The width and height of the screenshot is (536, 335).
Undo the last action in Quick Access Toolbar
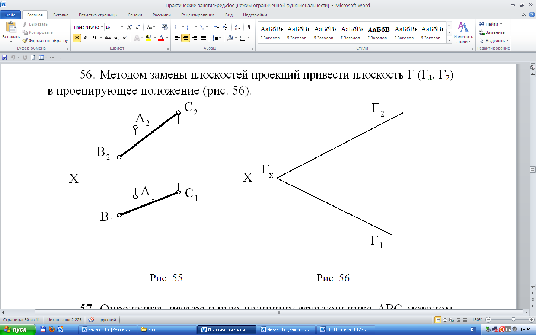click(13, 57)
